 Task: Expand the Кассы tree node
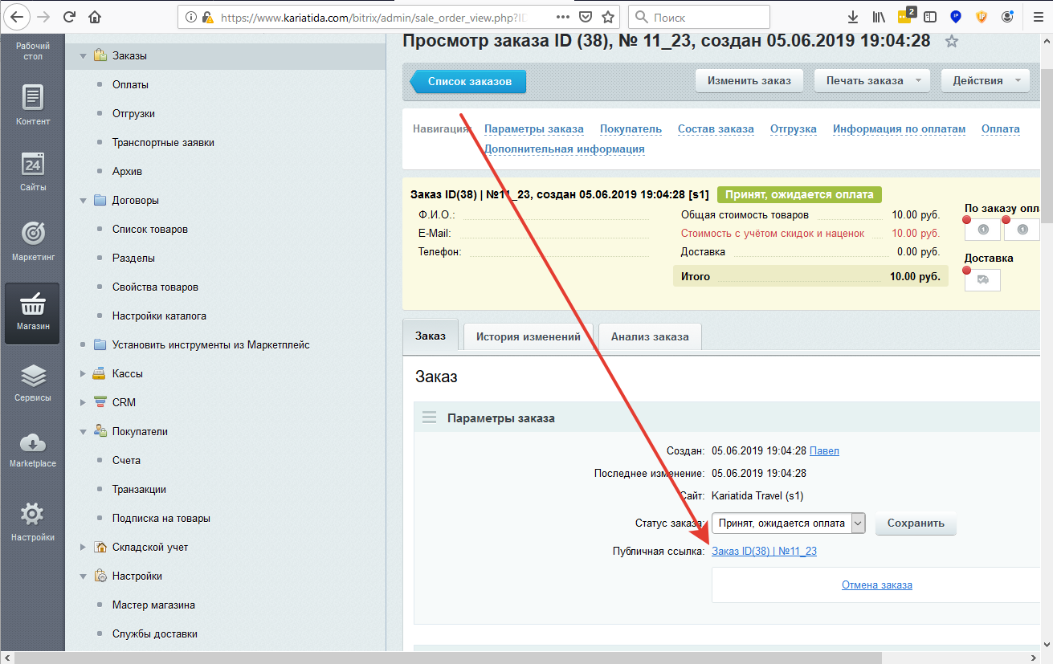point(83,374)
